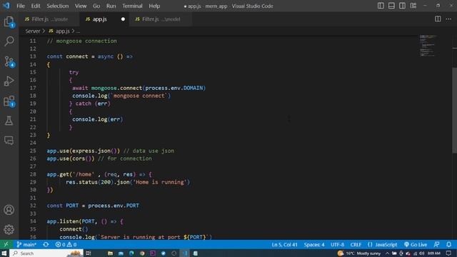Open the Run and Debug view
This screenshot has width=457, height=257.
point(9,81)
